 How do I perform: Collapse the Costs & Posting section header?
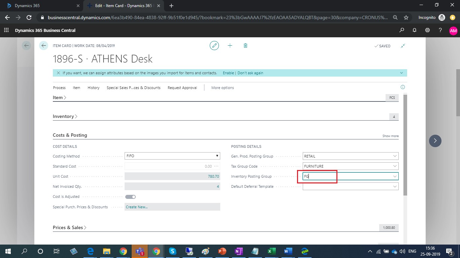pos(70,135)
